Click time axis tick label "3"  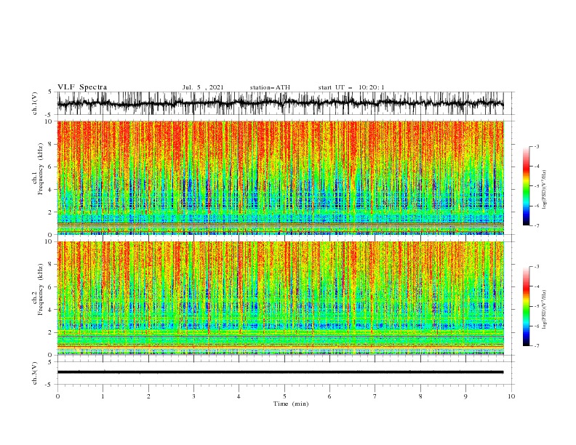tap(193, 396)
